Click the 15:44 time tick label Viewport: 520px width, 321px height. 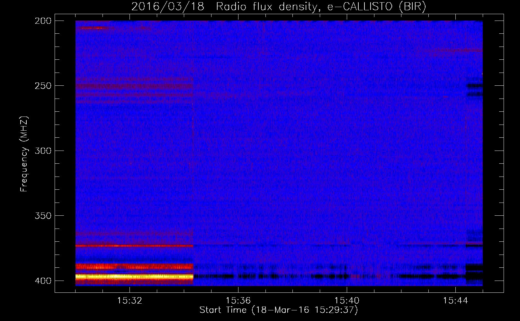tap(455, 301)
